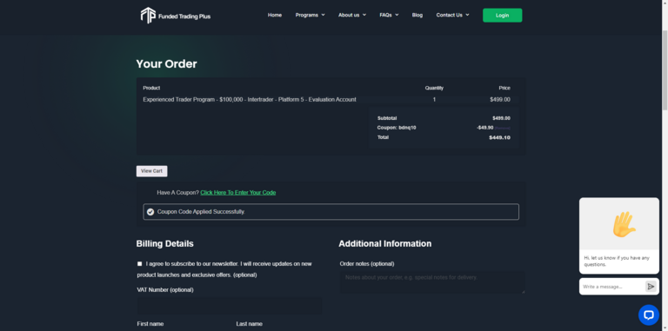Click the coupon success checkmark icon
Viewport: 668px width, 331px height.
coord(150,211)
